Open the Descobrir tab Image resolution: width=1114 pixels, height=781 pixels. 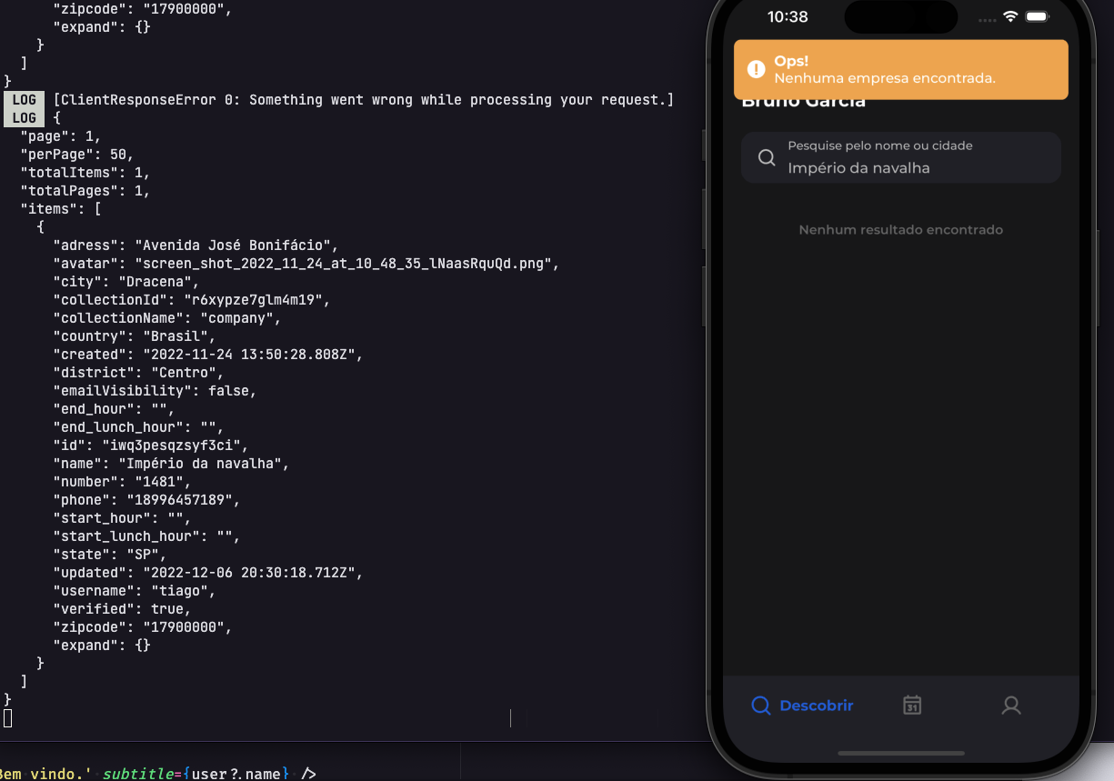click(x=801, y=706)
